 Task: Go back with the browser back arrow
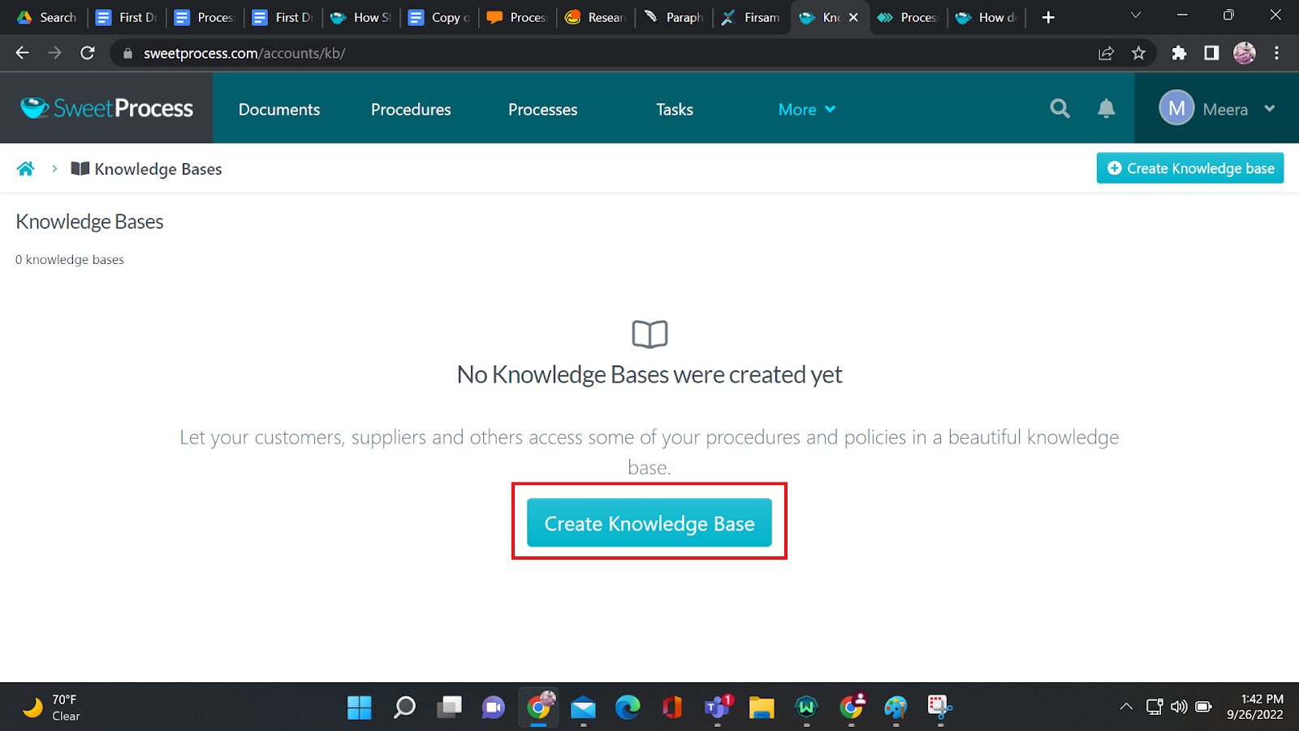22,53
